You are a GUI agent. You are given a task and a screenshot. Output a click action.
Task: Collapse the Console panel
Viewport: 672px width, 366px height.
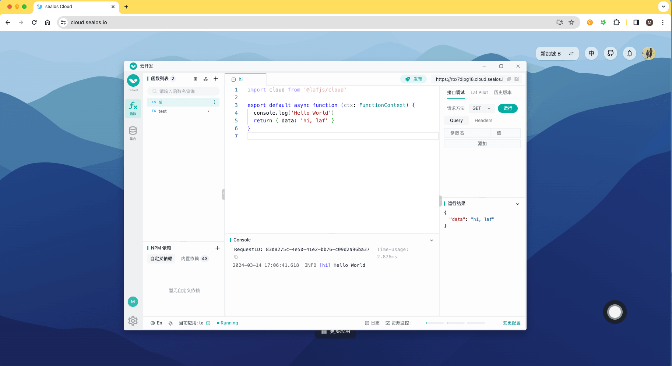(432, 240)
